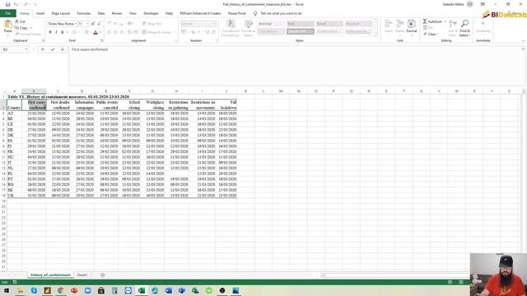Cancel the formula bar entry
527x296 pixels.
43,49
